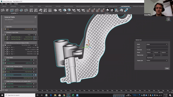Viewport: 173px width, 97px height.
Task: Toggle visibility circle of External Lattice and Shell block
Action: (35, 75)
